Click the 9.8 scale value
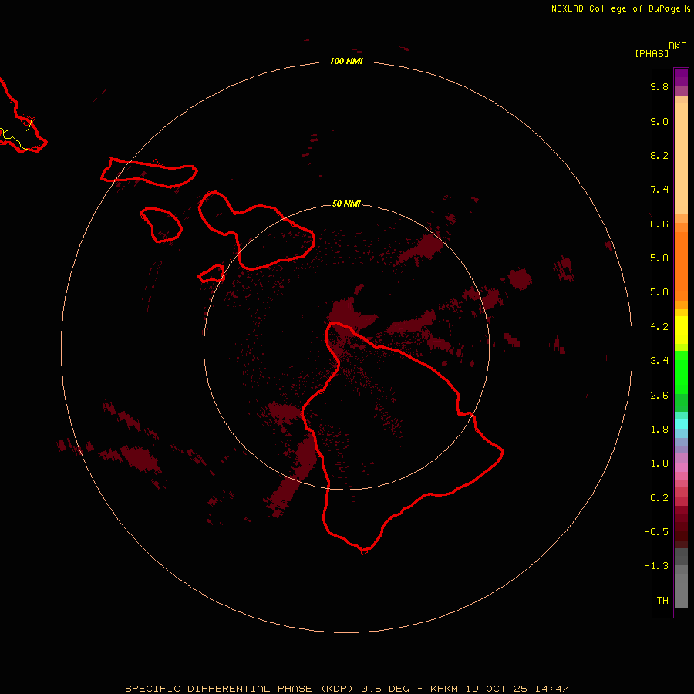The image size is (694, 694). 659,86
